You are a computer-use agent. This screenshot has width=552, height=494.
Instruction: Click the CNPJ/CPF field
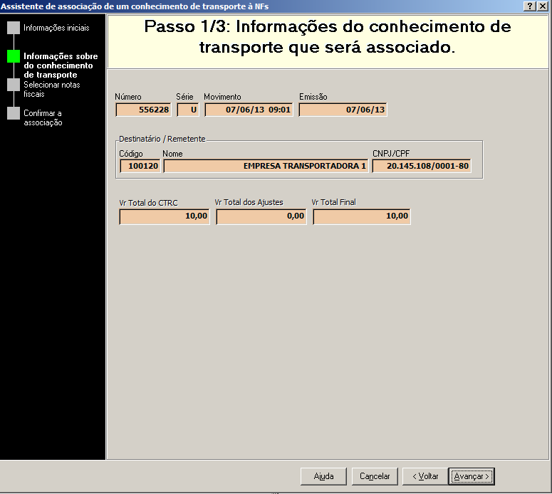(x=422, y=166)
